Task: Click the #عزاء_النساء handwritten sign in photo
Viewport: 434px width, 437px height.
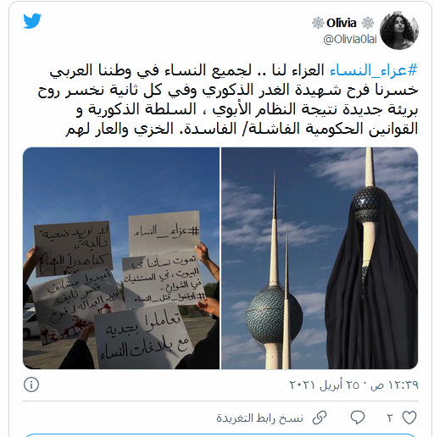Action: click(x=164, y=233)
